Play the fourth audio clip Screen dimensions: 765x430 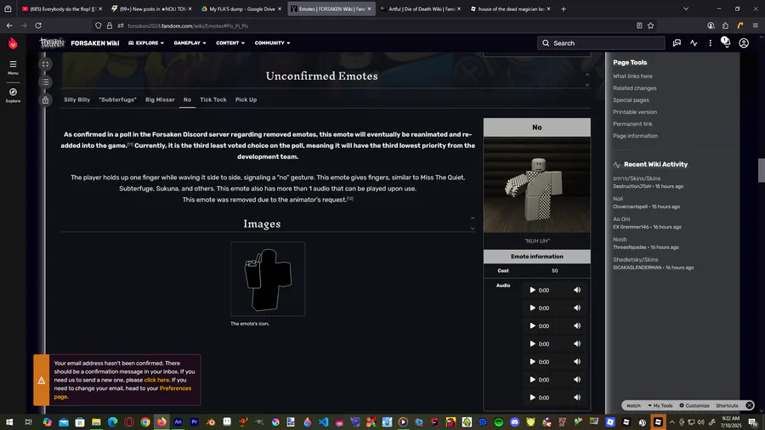532,343
